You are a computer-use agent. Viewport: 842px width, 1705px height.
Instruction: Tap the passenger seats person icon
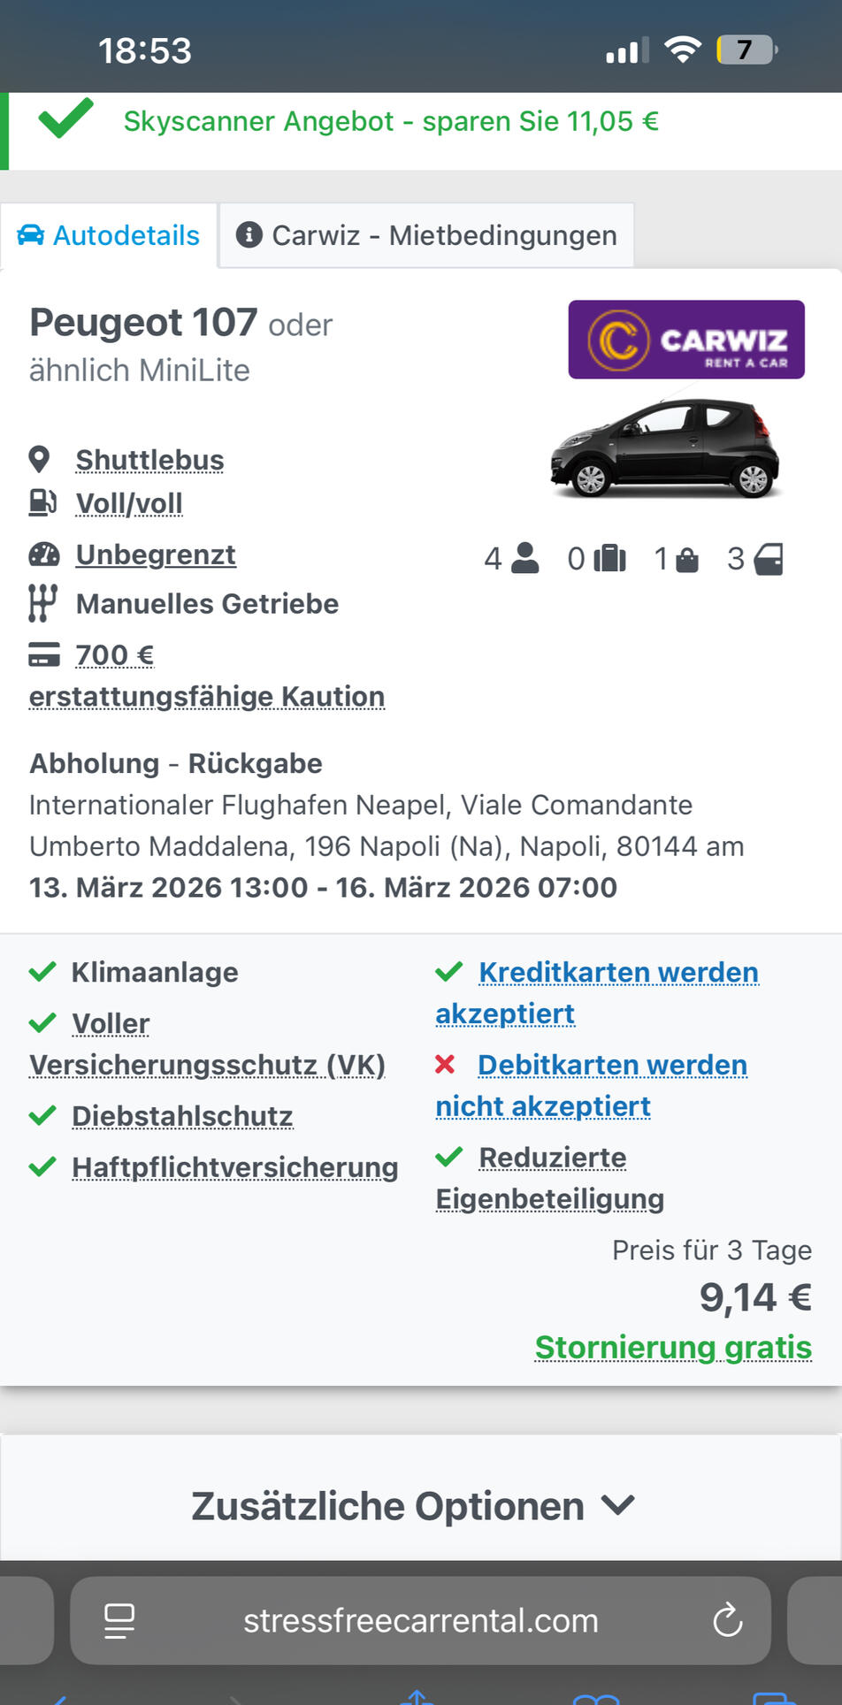pos(524,558)
